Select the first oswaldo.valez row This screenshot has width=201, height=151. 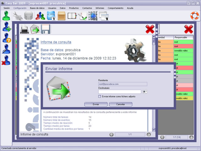tap(183, 51)
